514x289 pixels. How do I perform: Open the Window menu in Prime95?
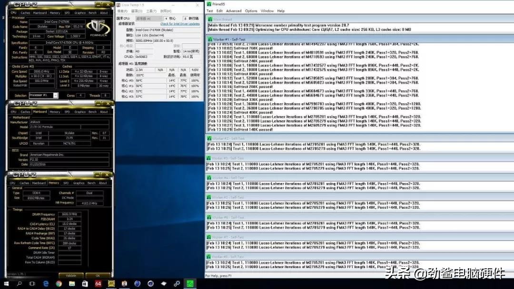(267, 11)
